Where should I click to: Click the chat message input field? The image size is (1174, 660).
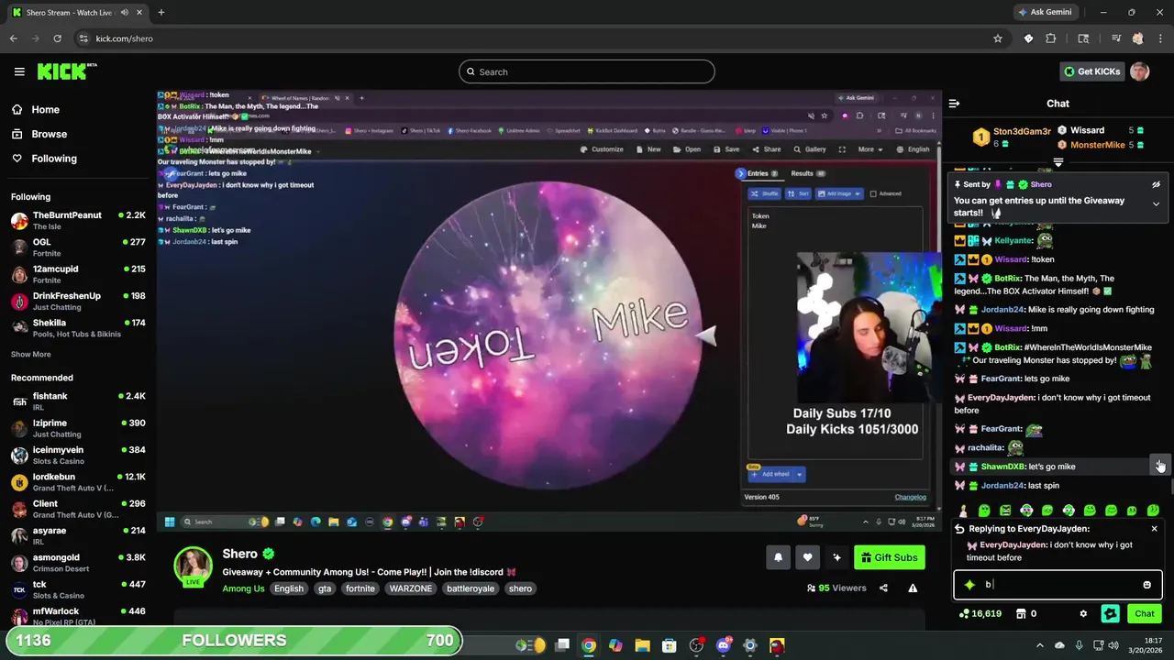(1058, 585)
